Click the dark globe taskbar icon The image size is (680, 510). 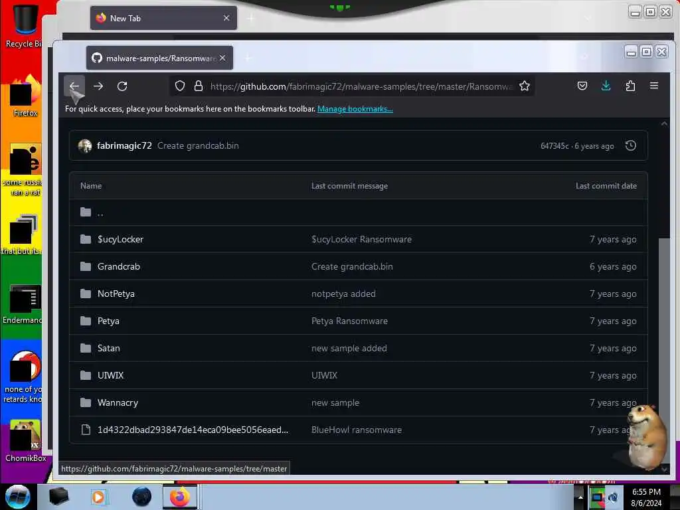coord(142,497)
